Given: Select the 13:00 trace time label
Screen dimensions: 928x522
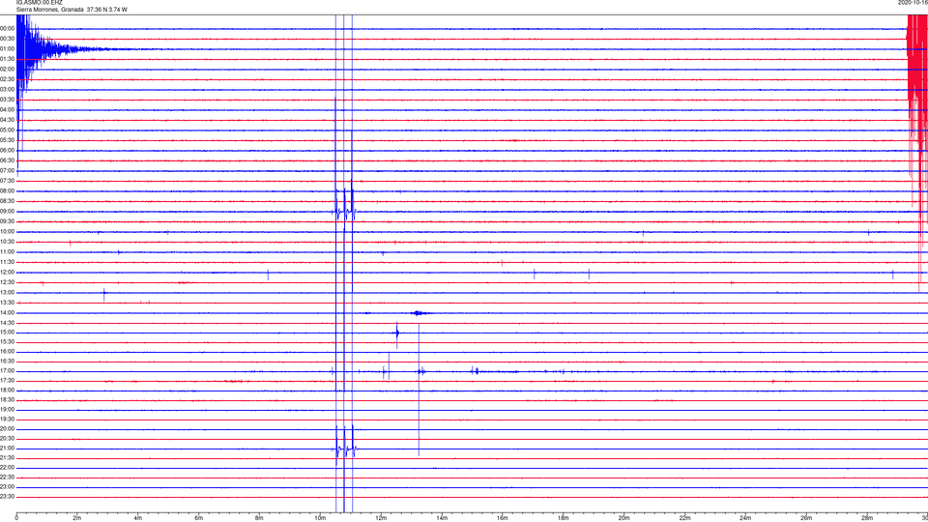Looking at the screenshot, I should (x=8, y=293).
